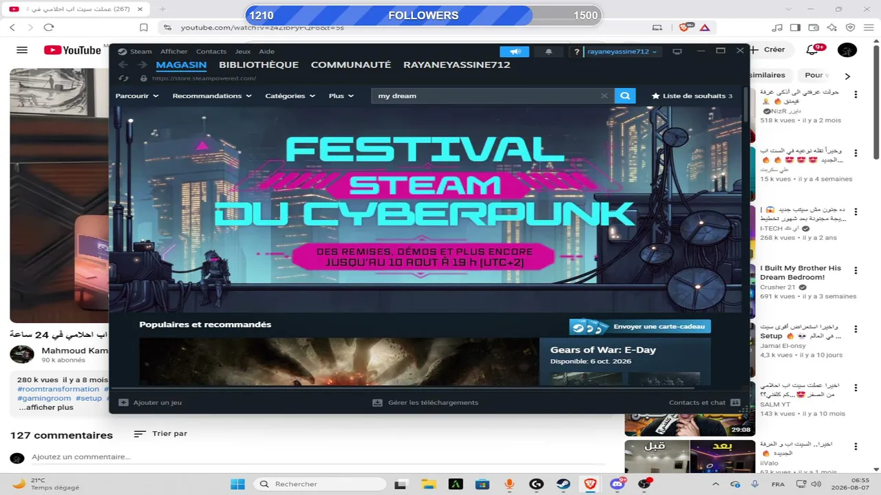This screenshot has width=881, height=495.
Task: Open the Windows Start menu
Action: [237, 484]
